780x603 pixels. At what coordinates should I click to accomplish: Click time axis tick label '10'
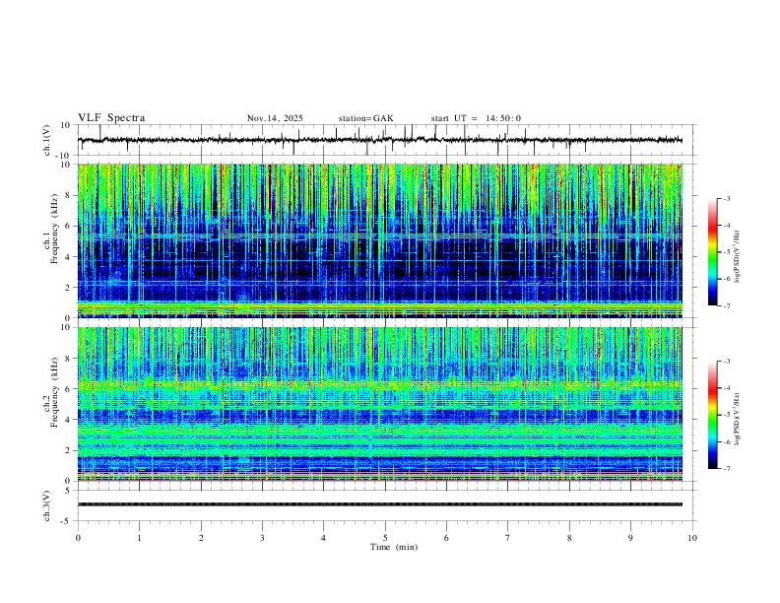692,538
